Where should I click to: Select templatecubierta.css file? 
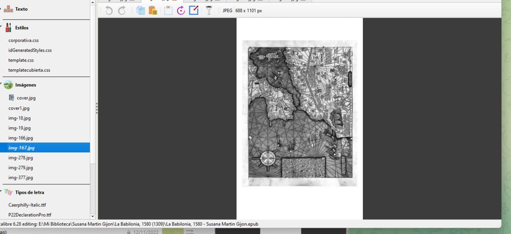coord(29,70)
